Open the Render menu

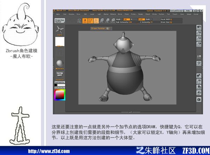click(140, 14)
